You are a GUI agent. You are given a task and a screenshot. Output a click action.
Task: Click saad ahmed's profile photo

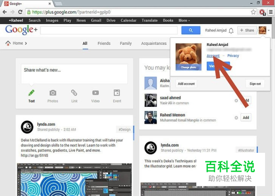click(x=151, y=100)
